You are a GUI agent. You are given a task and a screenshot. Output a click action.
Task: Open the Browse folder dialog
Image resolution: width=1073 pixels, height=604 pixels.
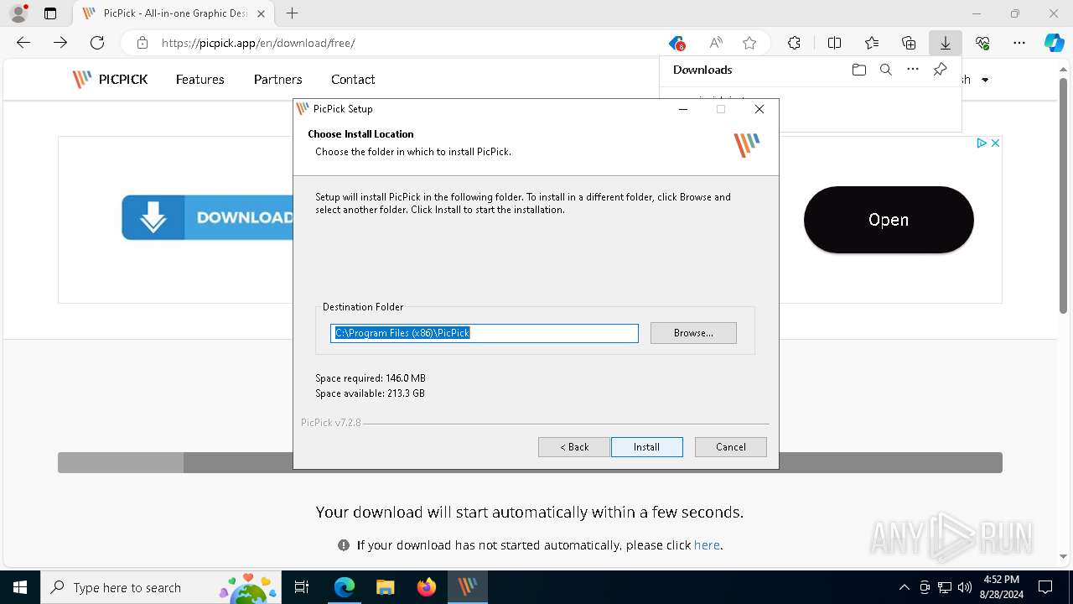(x=693, y=333)
